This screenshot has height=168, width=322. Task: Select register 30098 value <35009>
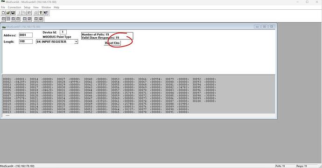tap(210, 95)
